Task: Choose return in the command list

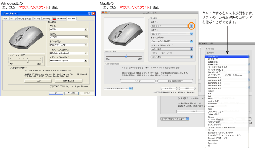Action: click(227, 91)
